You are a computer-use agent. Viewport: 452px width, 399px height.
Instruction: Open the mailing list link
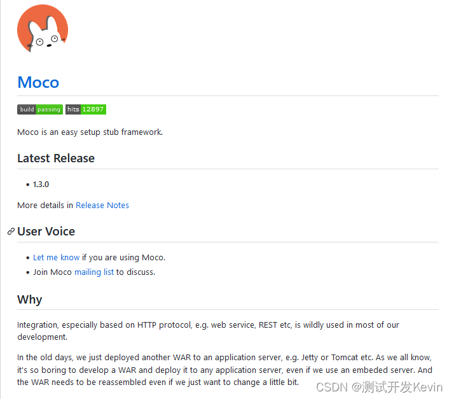(x=94, y=272)
